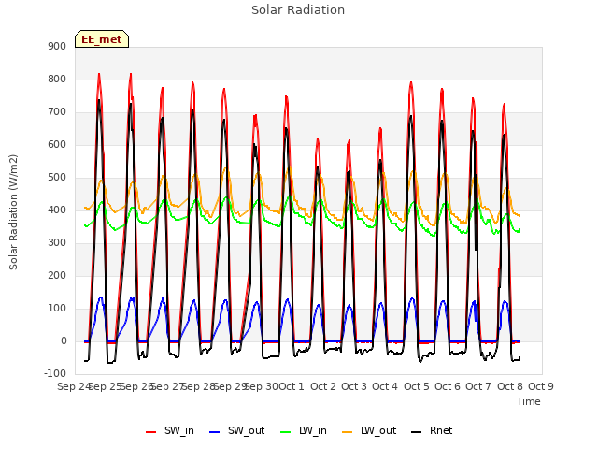Click the Oct 5 x-axis tick label
598x449 pixels.
tap(417, 386)
